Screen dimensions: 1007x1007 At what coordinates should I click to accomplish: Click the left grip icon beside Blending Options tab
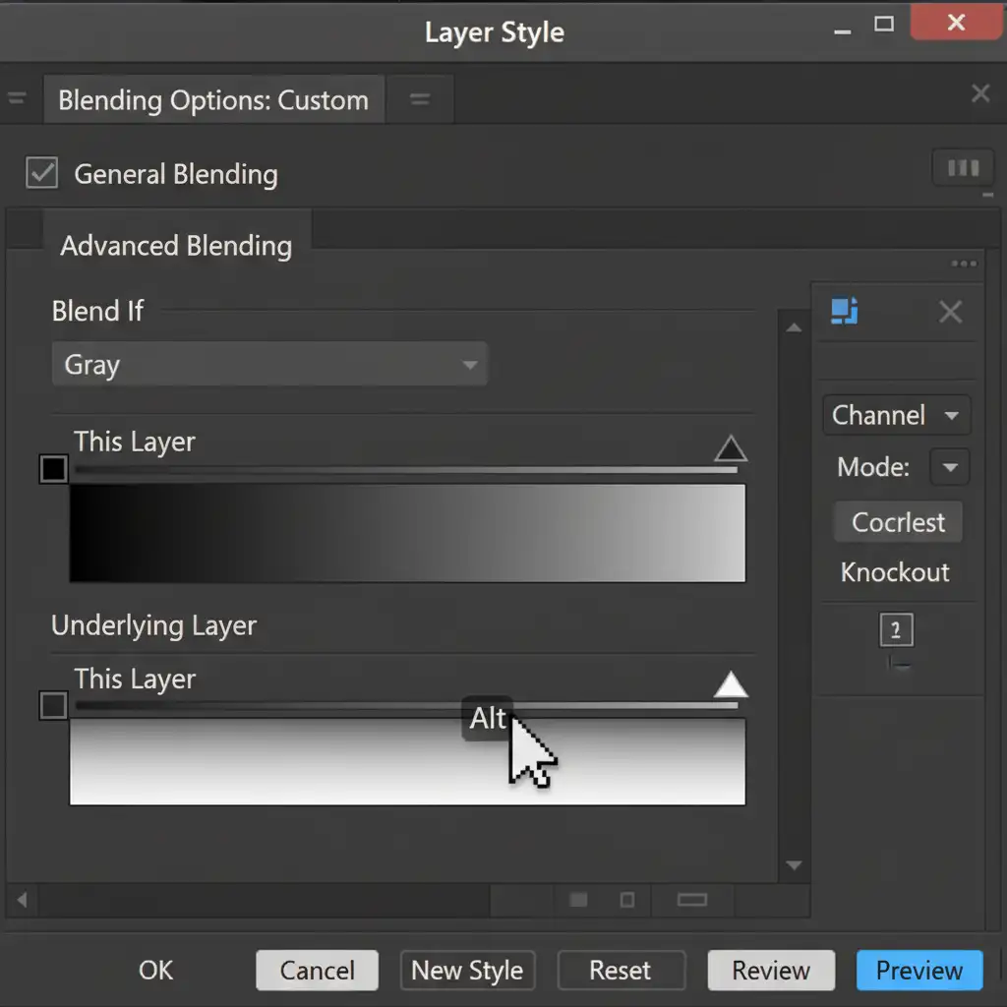17,98
